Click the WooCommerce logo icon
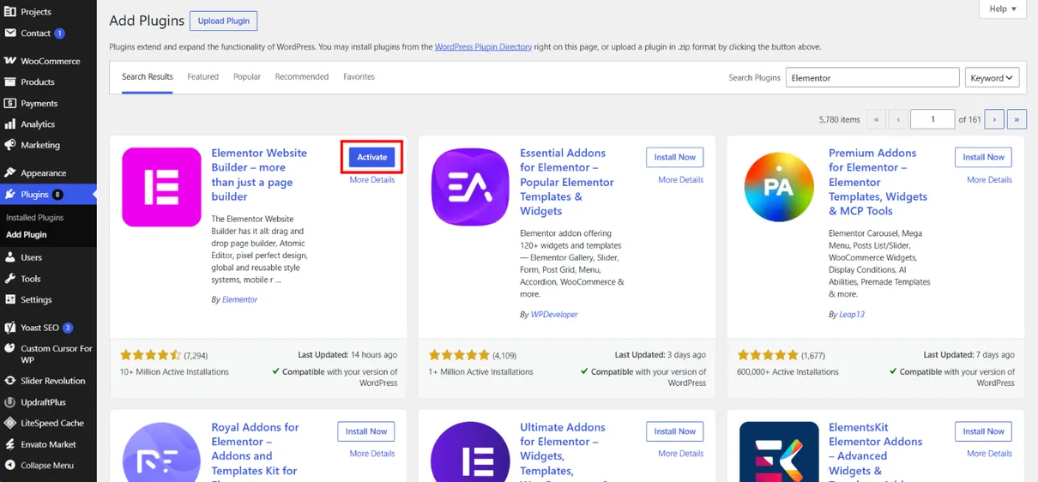Image resolution: width=1038 pixels, height=482 pixels. pos(10,61)
